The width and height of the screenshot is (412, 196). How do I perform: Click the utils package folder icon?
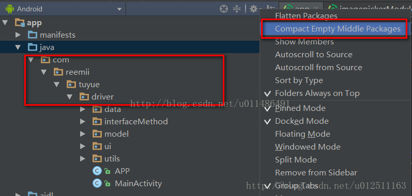(x=97, y=158)
